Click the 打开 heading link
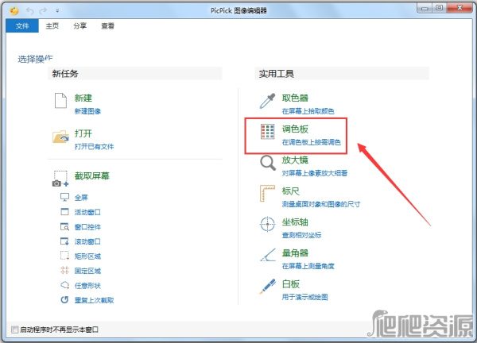 [x=83, y=133]
